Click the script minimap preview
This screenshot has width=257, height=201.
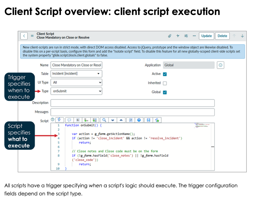coord(202,126)
